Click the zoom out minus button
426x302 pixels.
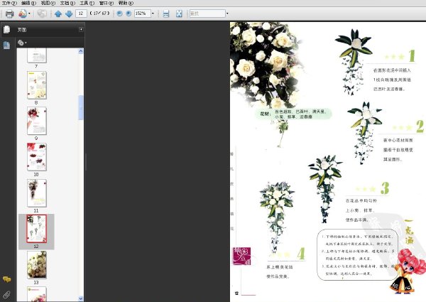pyautogui.click(x=119, y=14)
